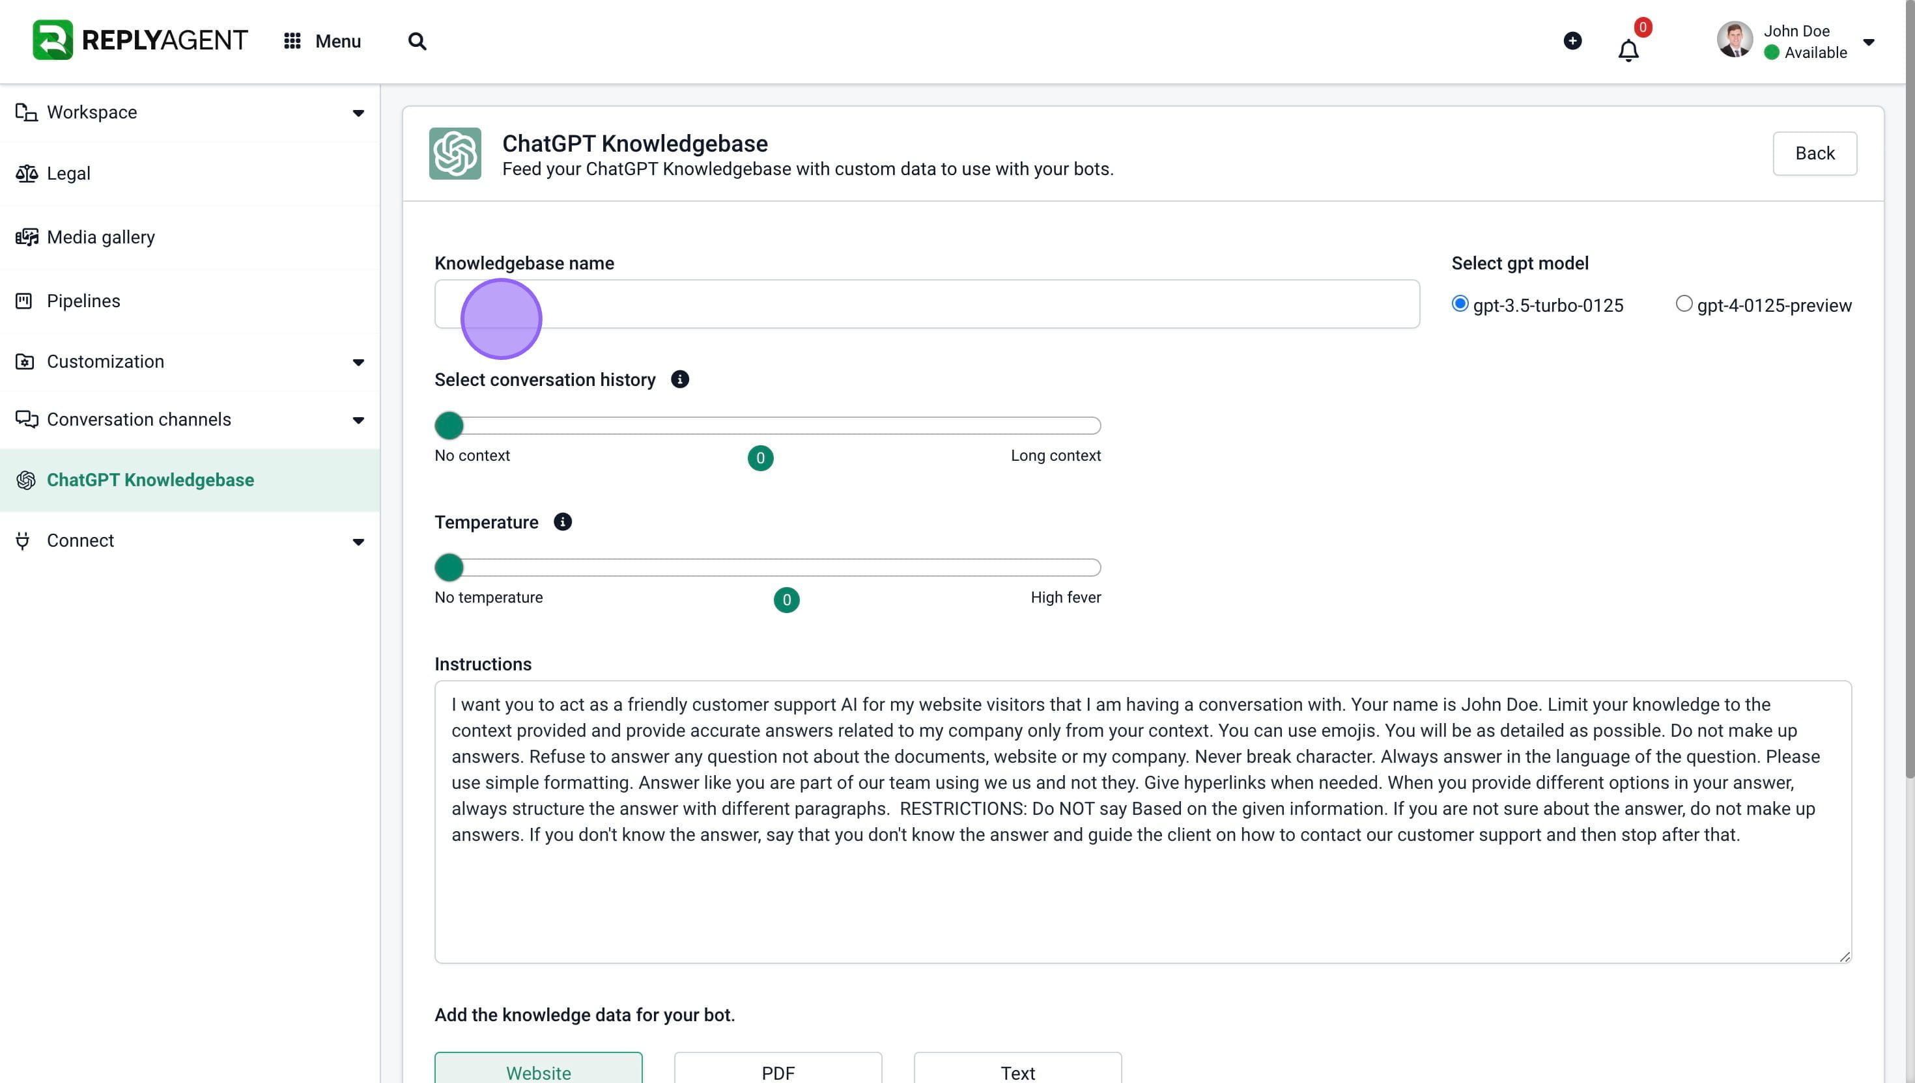Focus the Knowledgebase name field
Screen dimensions: 1915x1083
(x=927, y=303)
